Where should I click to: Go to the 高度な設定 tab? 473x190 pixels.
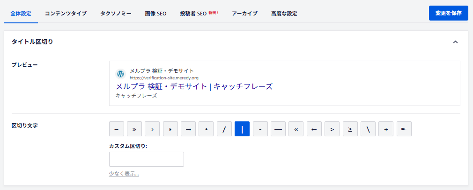(284, 14)
